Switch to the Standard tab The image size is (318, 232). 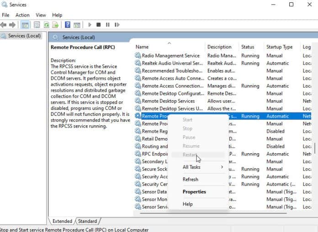87,221
